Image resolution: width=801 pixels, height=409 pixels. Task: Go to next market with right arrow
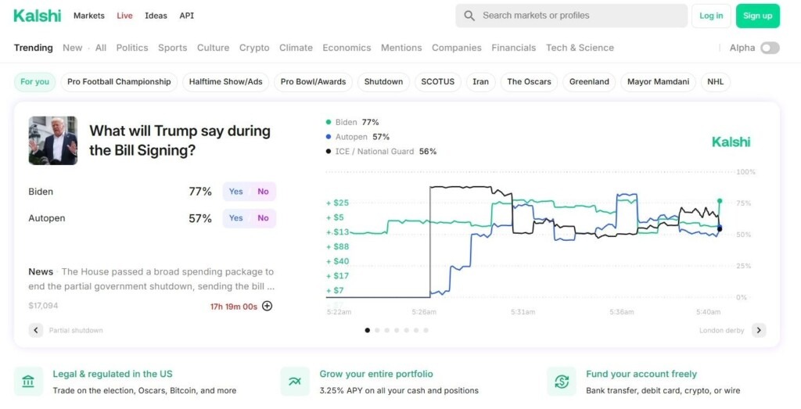(x=759, y=330)
